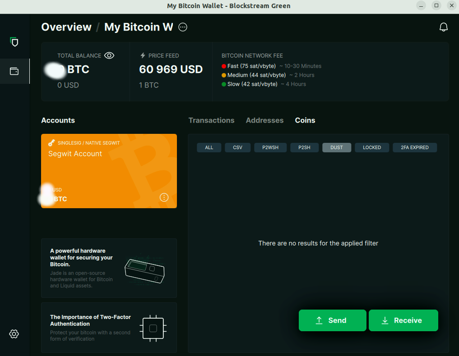Click the two-factor chip illustration
Viewport: 459px width, 356px height.
pos(153,329)
